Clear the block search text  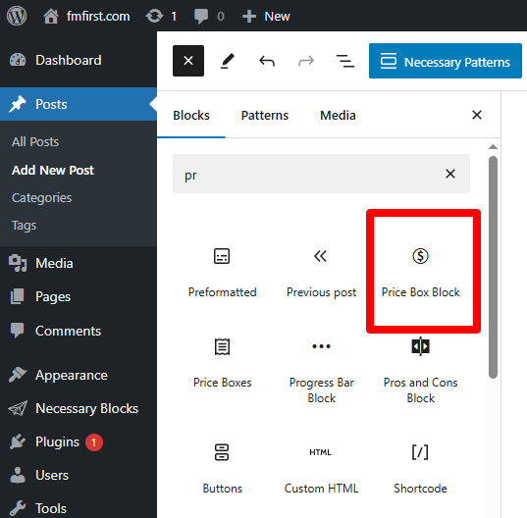click(450, 174)
